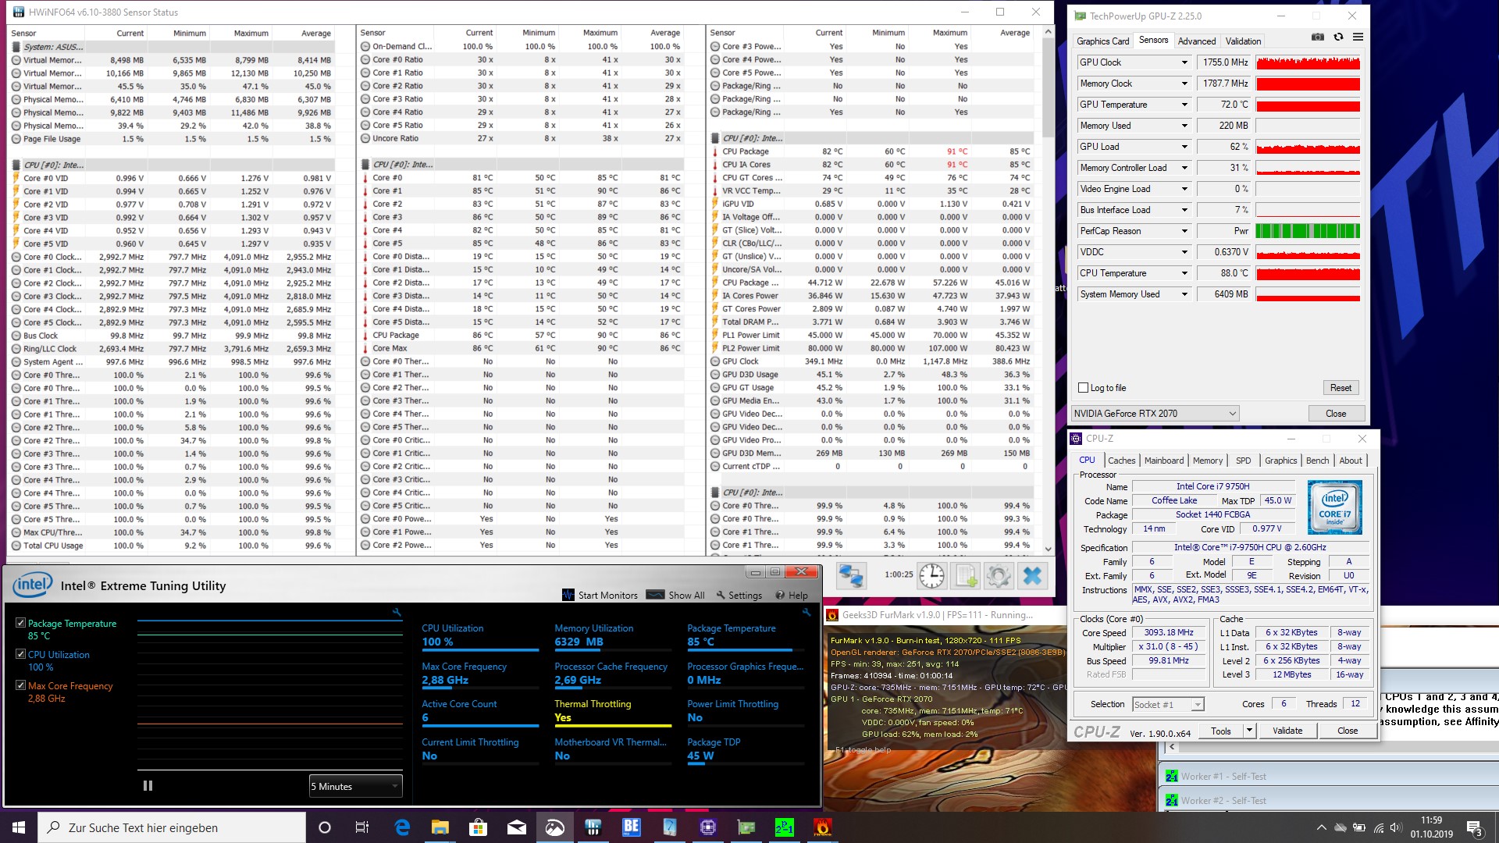Open Windows Start menu
This screenshot has height=843, width=1499.
19,827
